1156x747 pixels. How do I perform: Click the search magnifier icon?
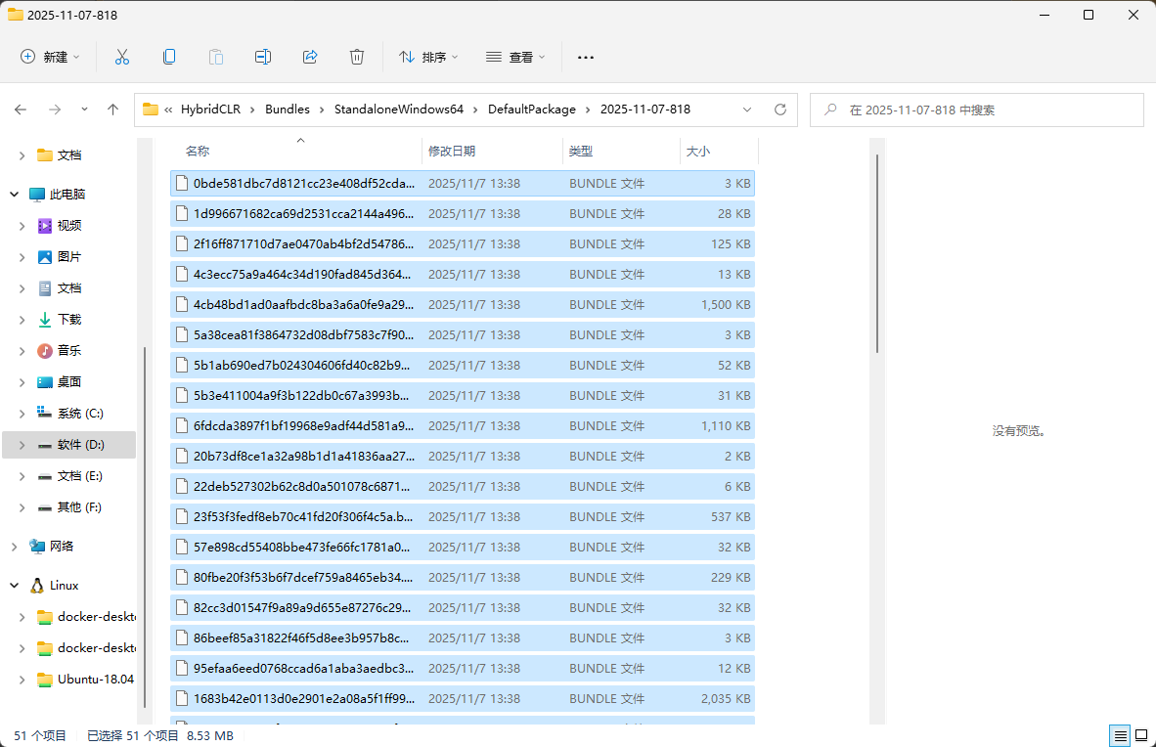(830, 110)
